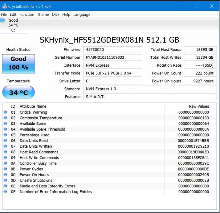
Task: Select the C: disk tab at top
Action: pos(13,25)
